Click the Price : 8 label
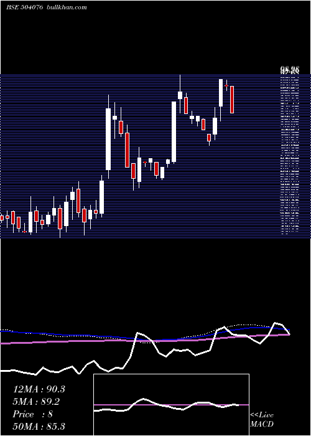This screenshot has height=436, width=311. pos(32,414)
